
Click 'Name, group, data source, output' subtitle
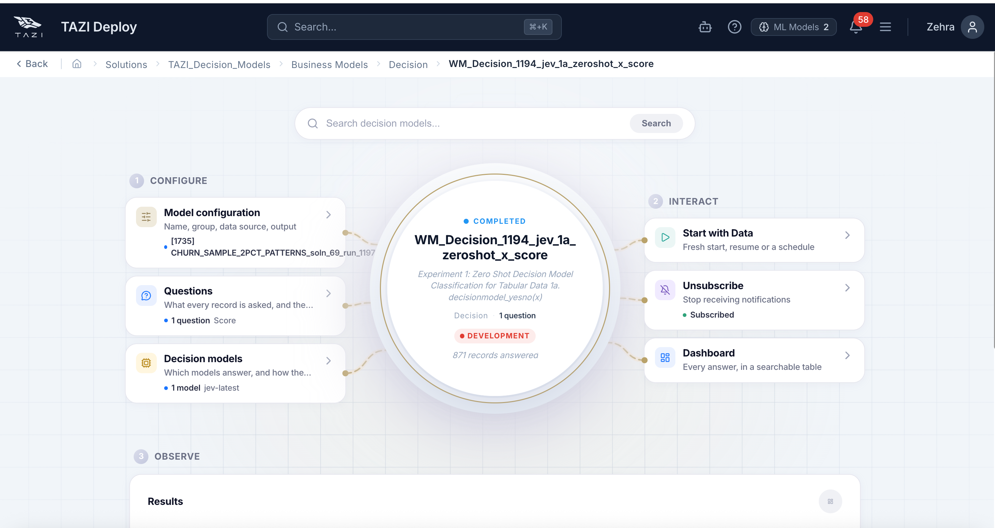(230, 227)
